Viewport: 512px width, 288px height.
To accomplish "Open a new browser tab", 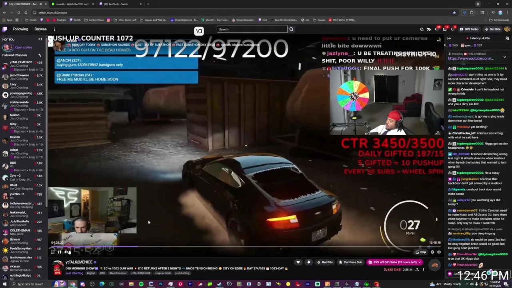I will (x=148, y=4).
